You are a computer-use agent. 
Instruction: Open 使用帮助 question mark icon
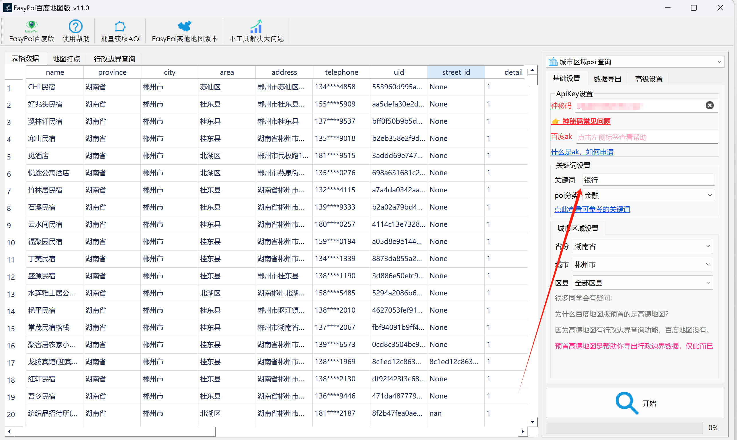pyautogui.click(x=76, y=31)
